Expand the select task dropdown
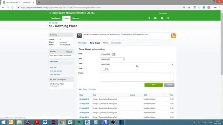 pyautogui.click(x=137, y=64)
